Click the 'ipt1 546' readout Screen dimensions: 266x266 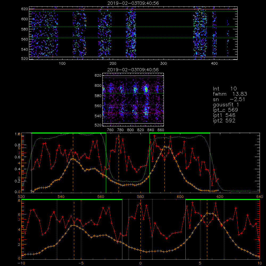coord(224,115)
